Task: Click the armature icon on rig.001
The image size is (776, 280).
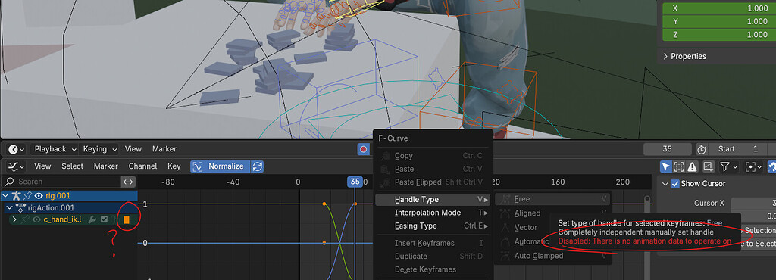Action: coord(17,195)
